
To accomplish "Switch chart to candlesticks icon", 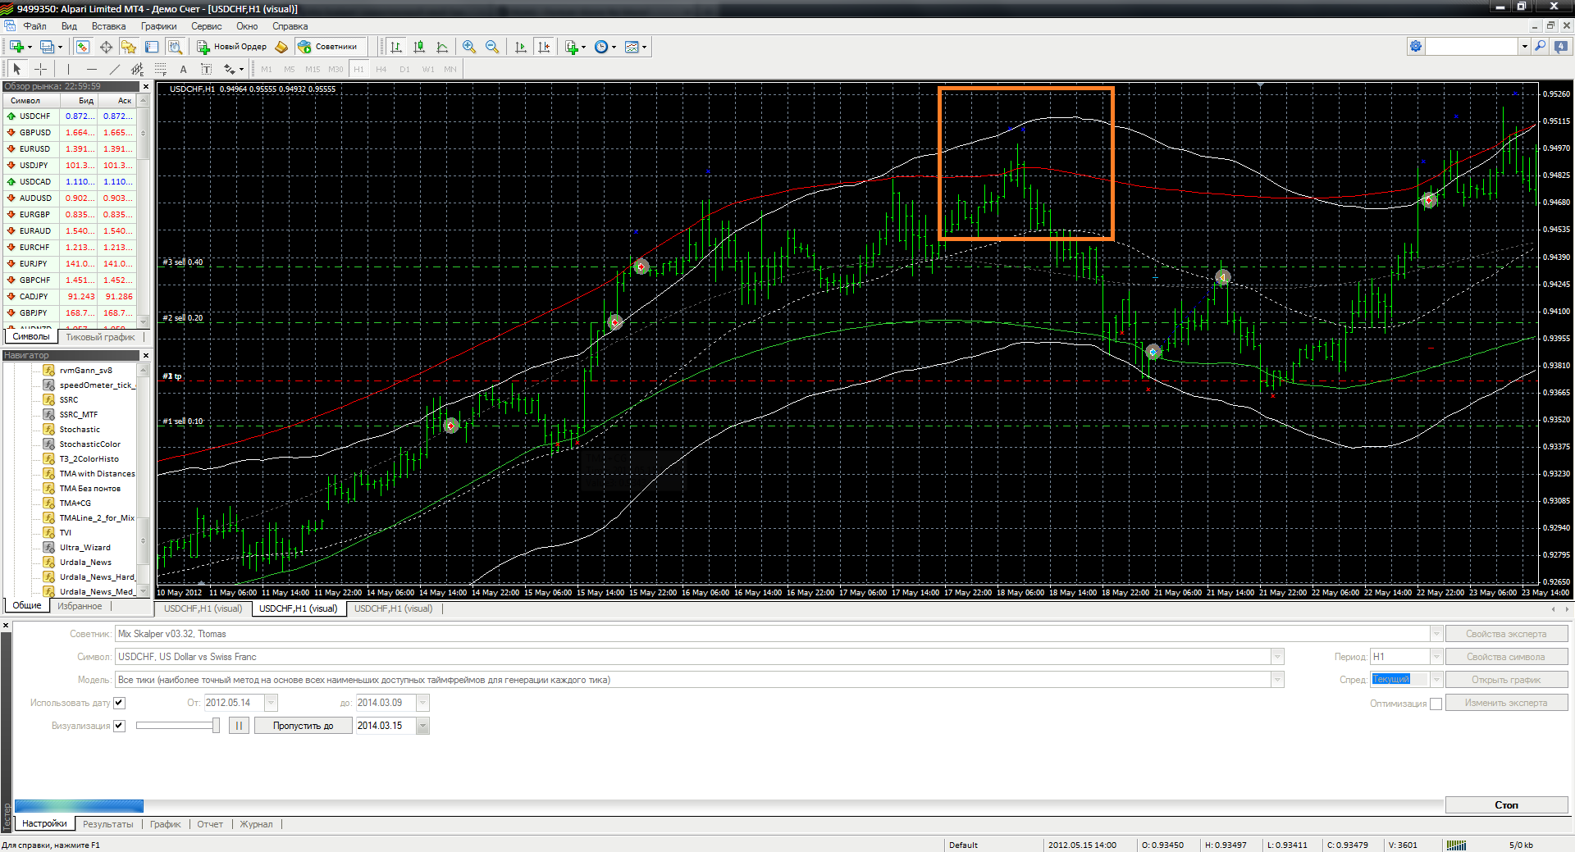I will coord(419,47).
